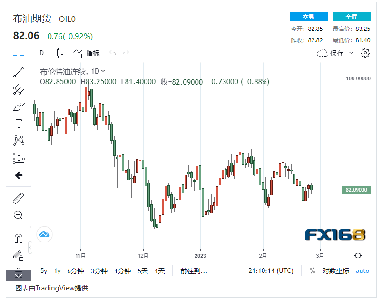Open chart settings gear in top toolbar
This screenshot has width=382, height=300.
tap(365, 53)
